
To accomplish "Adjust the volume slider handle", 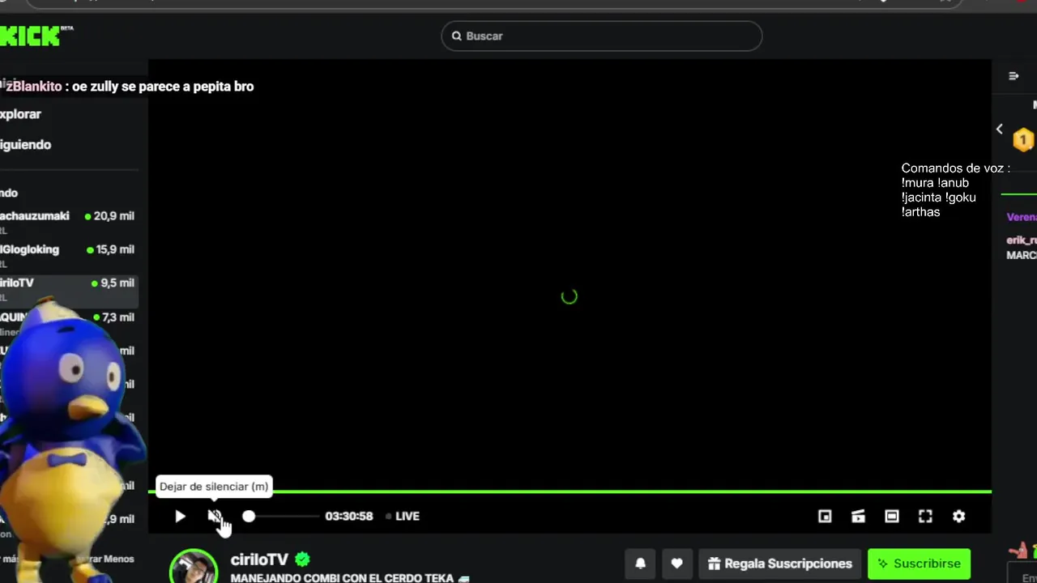I will click(249, 516).
